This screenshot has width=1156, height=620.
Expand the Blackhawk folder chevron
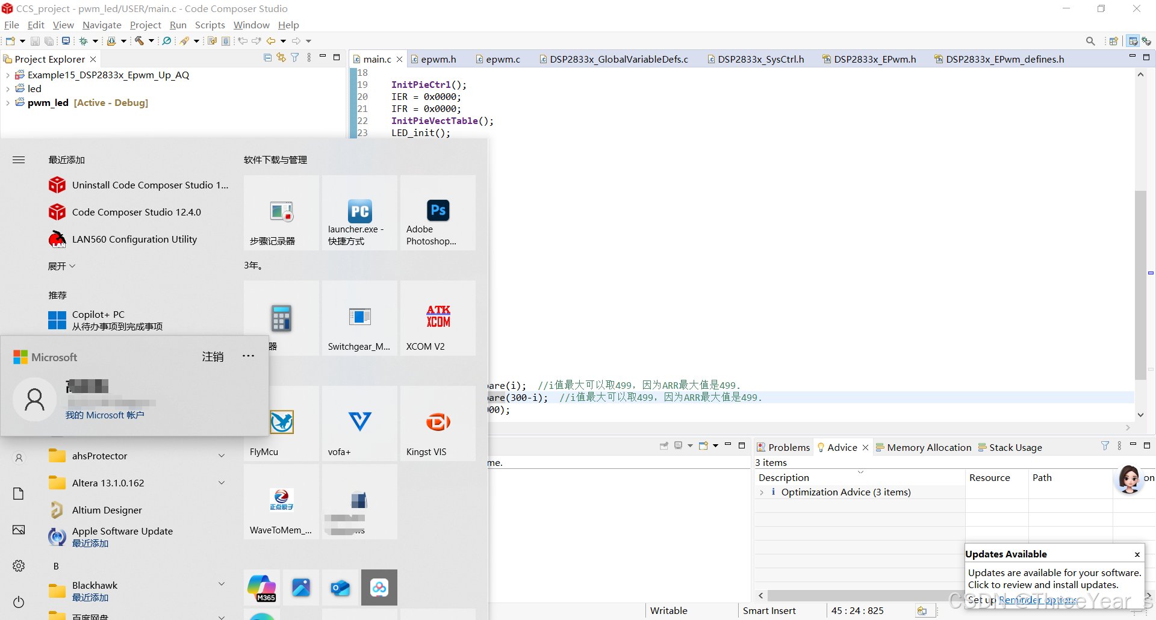(x=222, y=584)
